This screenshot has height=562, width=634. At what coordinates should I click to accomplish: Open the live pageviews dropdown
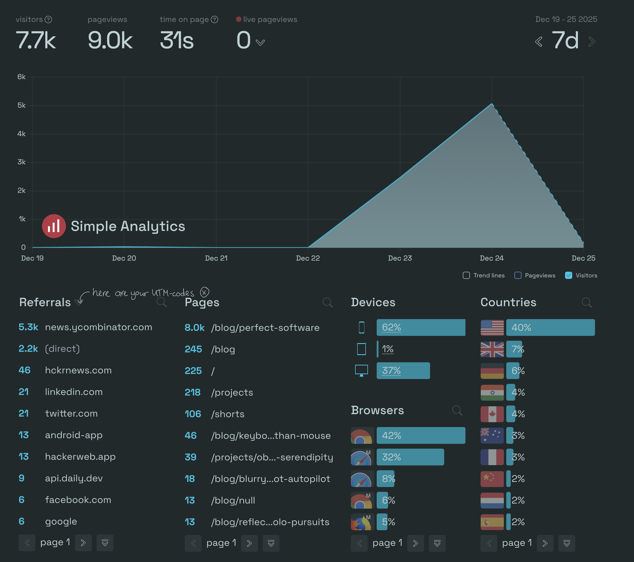tap(260, 42)
